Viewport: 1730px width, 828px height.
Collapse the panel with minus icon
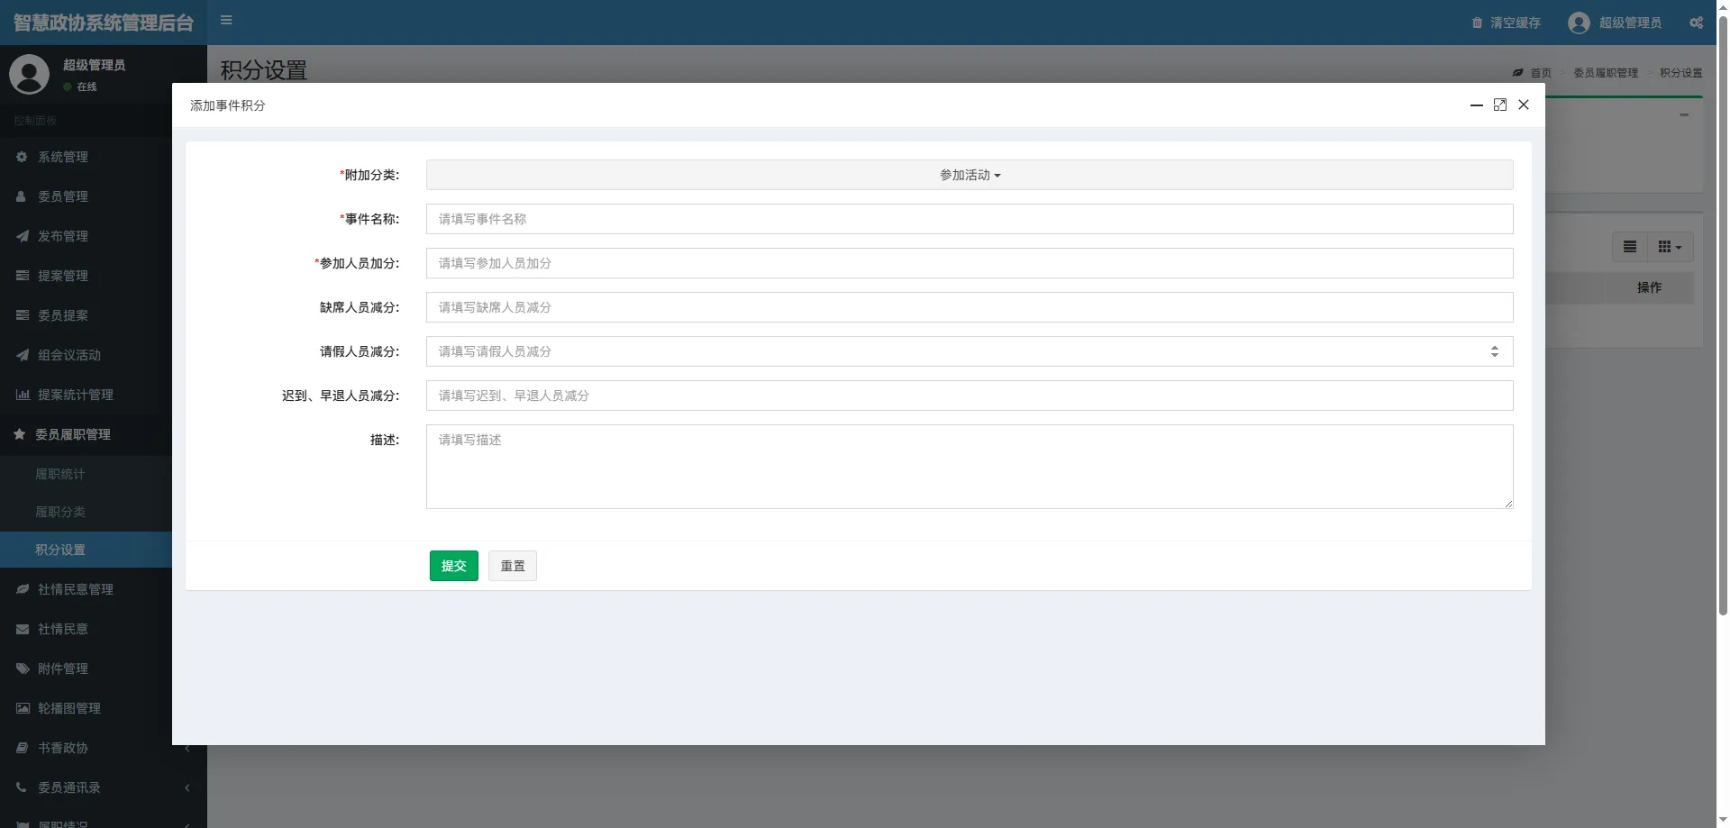(1683, 115)
